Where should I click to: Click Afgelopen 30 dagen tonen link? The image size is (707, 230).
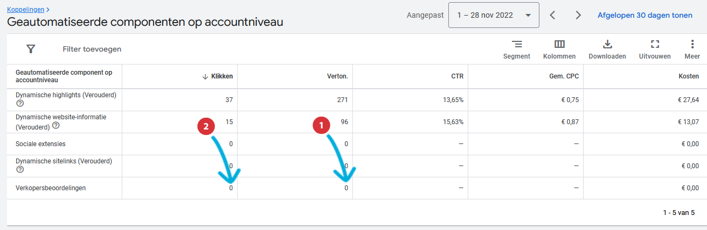coord(644,15)
